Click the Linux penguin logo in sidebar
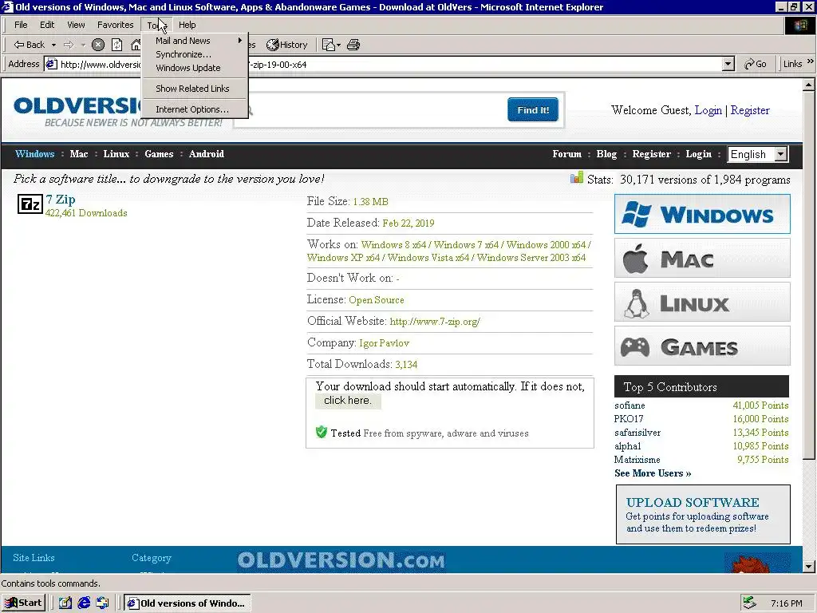Image resolution: width=817 pixels, height=613 pixels. (x=636, y=303)
